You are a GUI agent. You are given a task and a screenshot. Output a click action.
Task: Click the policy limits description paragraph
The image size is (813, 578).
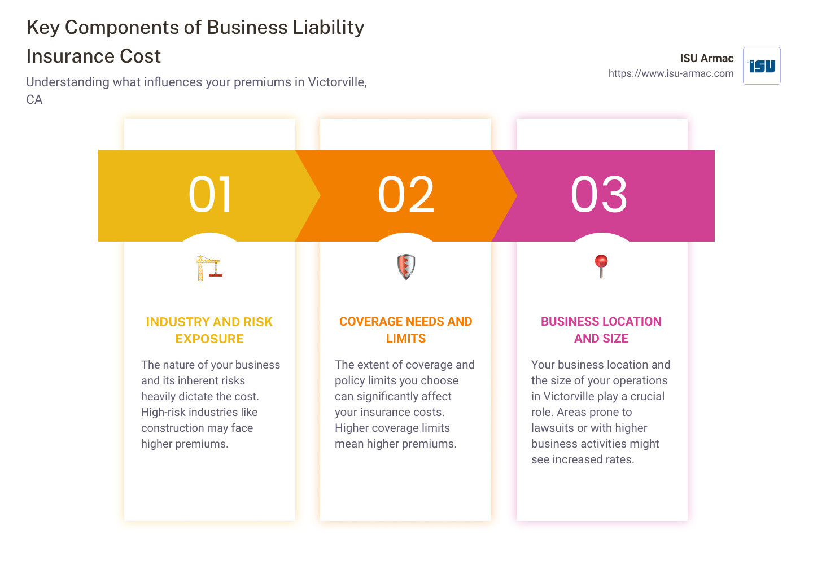pos(404,404)
